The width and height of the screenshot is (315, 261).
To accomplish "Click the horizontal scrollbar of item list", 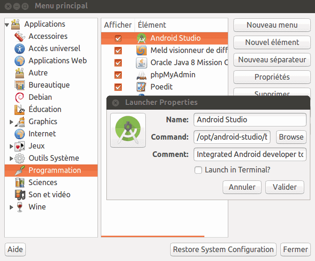I will pos(153,236).
